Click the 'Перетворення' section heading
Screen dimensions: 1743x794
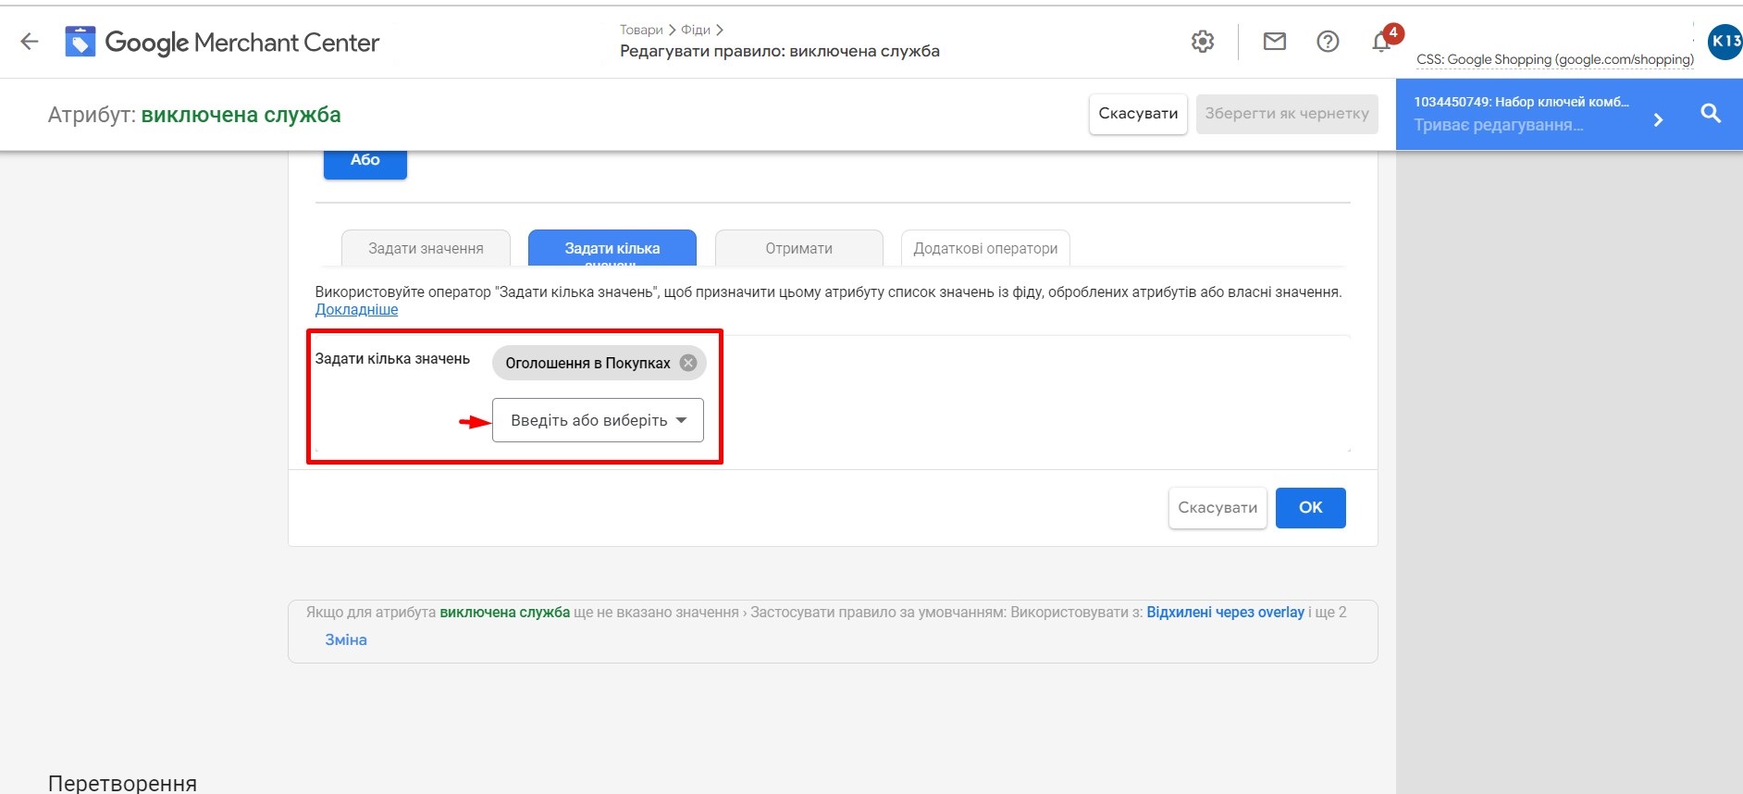tap(122, 783)
